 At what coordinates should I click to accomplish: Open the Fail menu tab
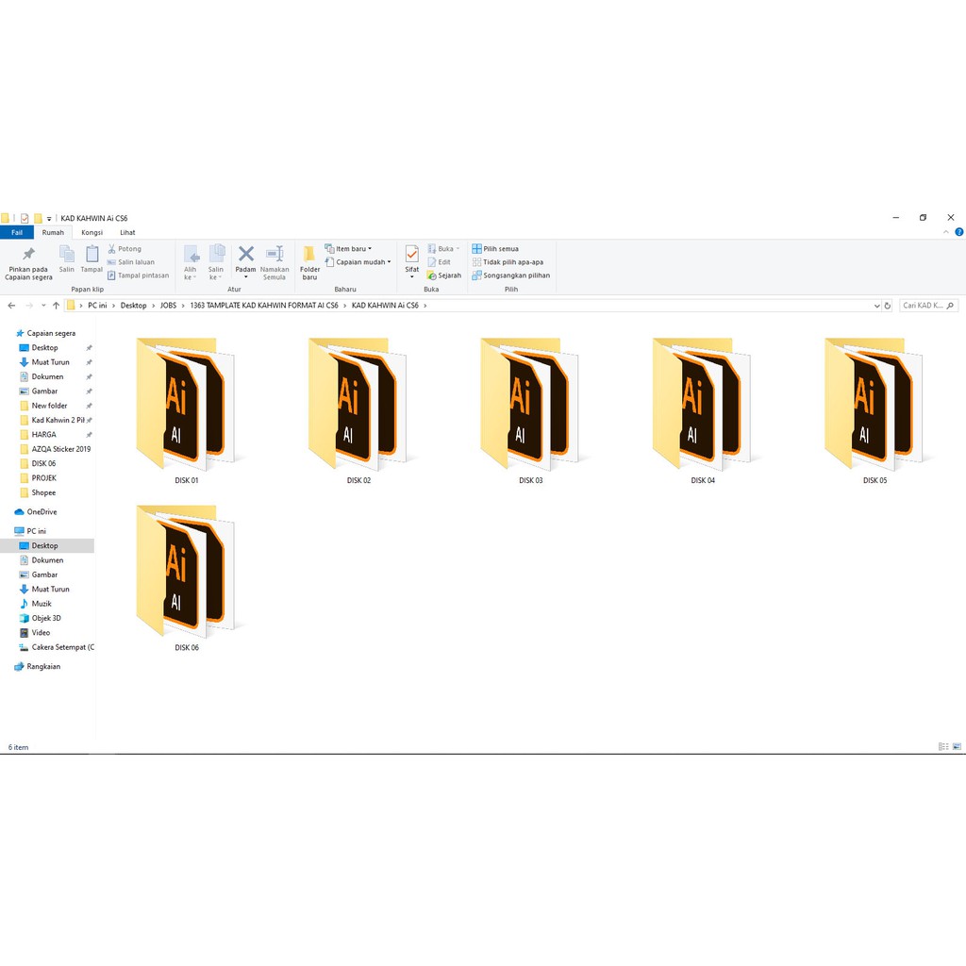[17, 232]
